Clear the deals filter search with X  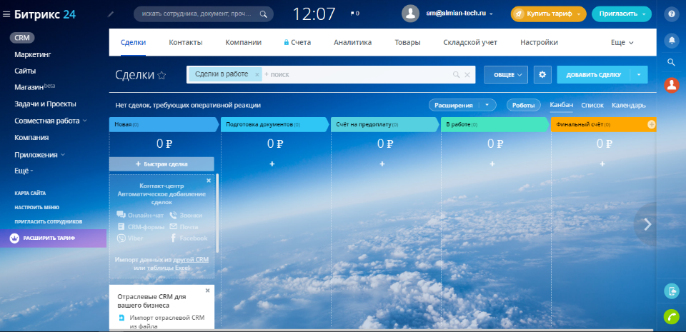coord(467,75)
